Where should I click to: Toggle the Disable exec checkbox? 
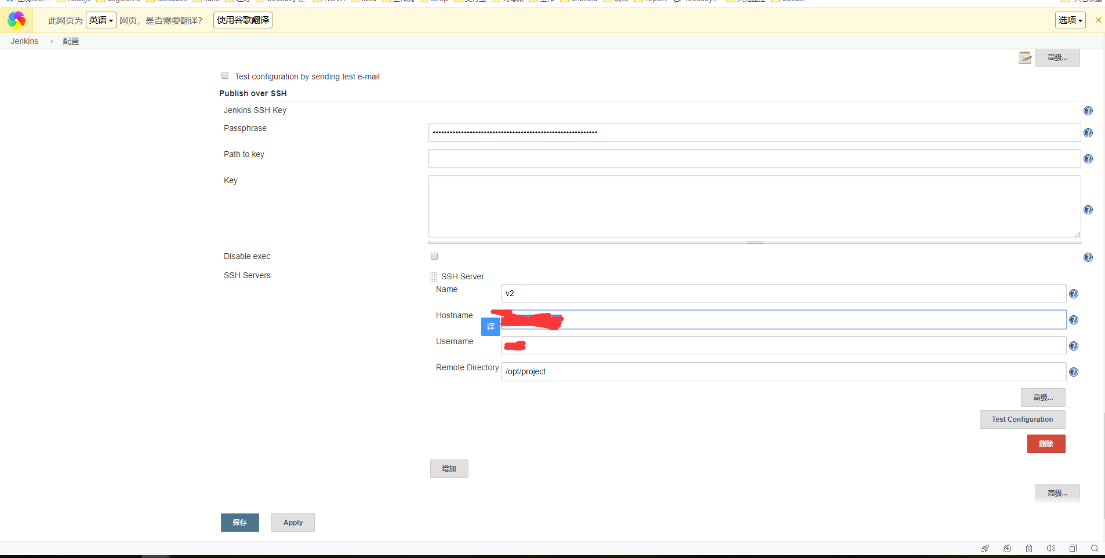coord(434,256)
